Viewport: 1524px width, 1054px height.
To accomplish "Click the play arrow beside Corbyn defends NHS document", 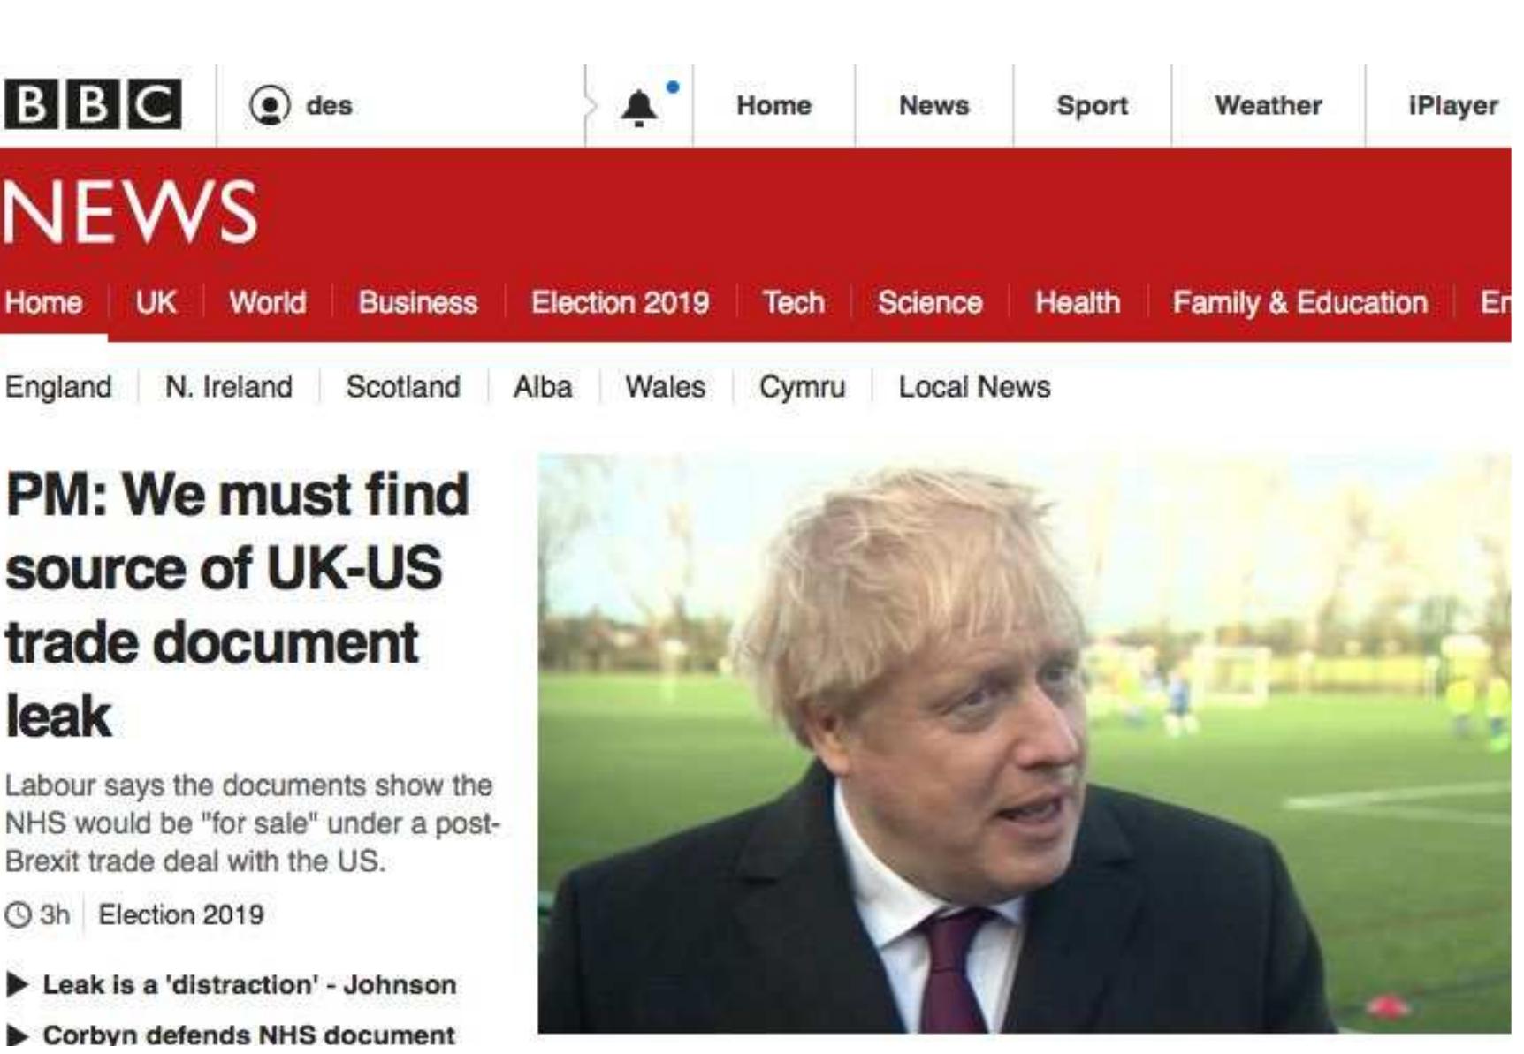I will click(18, 1035).
